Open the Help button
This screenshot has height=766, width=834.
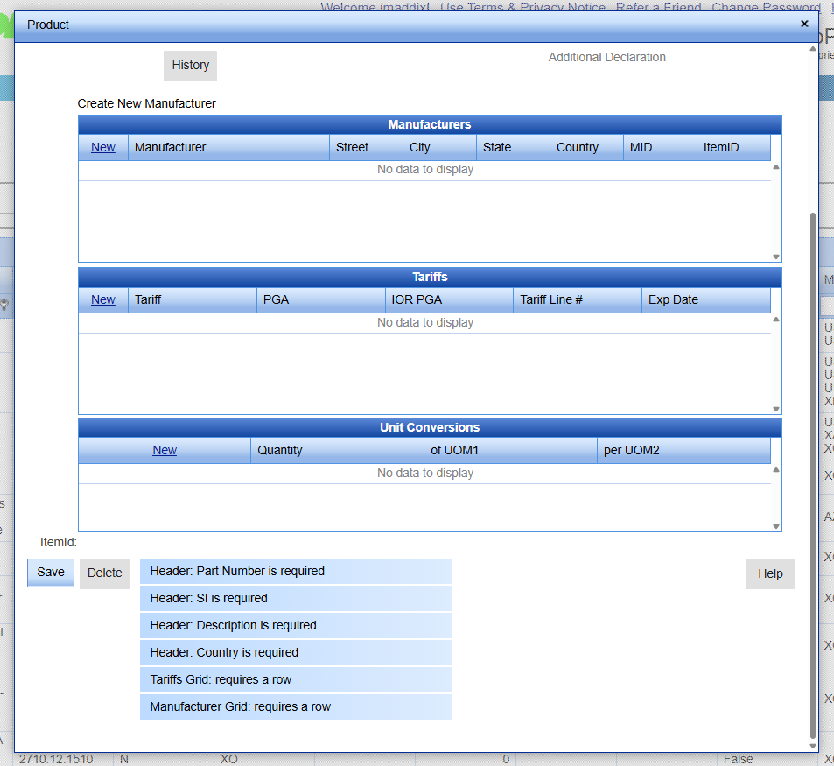click(x=770, y=573)
